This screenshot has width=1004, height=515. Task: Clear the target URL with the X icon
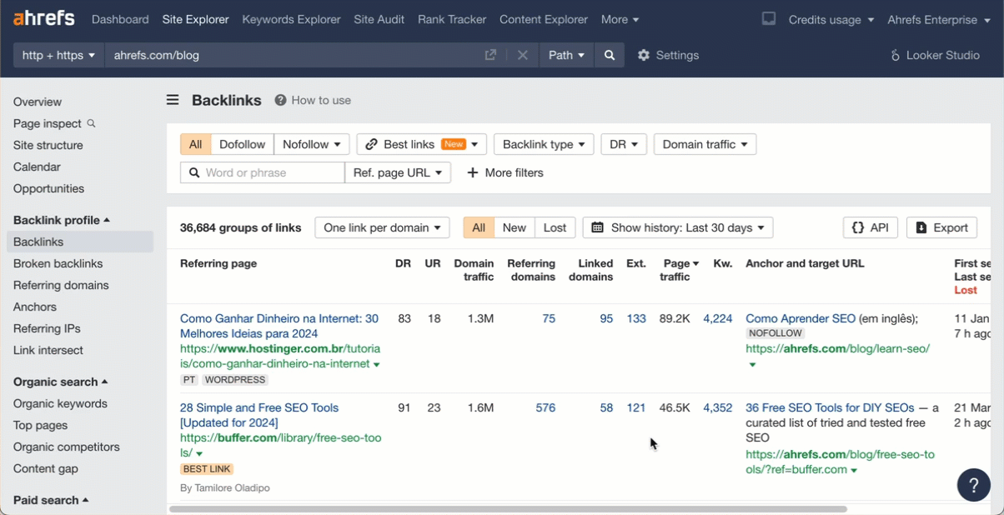click(x=523, y=55)
